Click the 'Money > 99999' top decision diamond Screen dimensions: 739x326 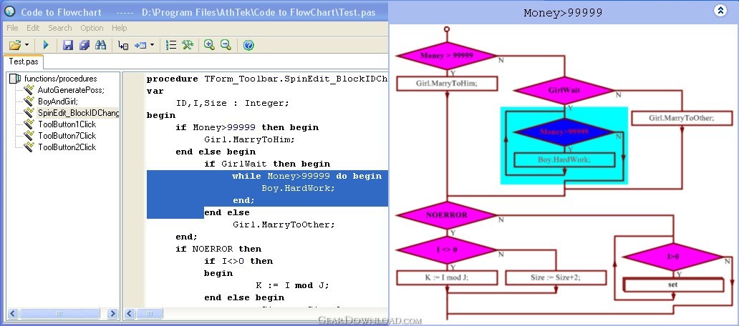[x=446, y=56]
